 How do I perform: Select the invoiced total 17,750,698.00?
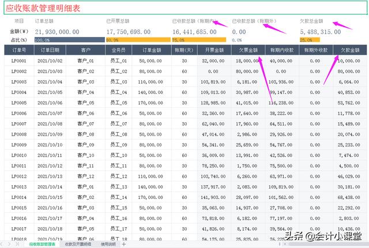click(129, 32)
